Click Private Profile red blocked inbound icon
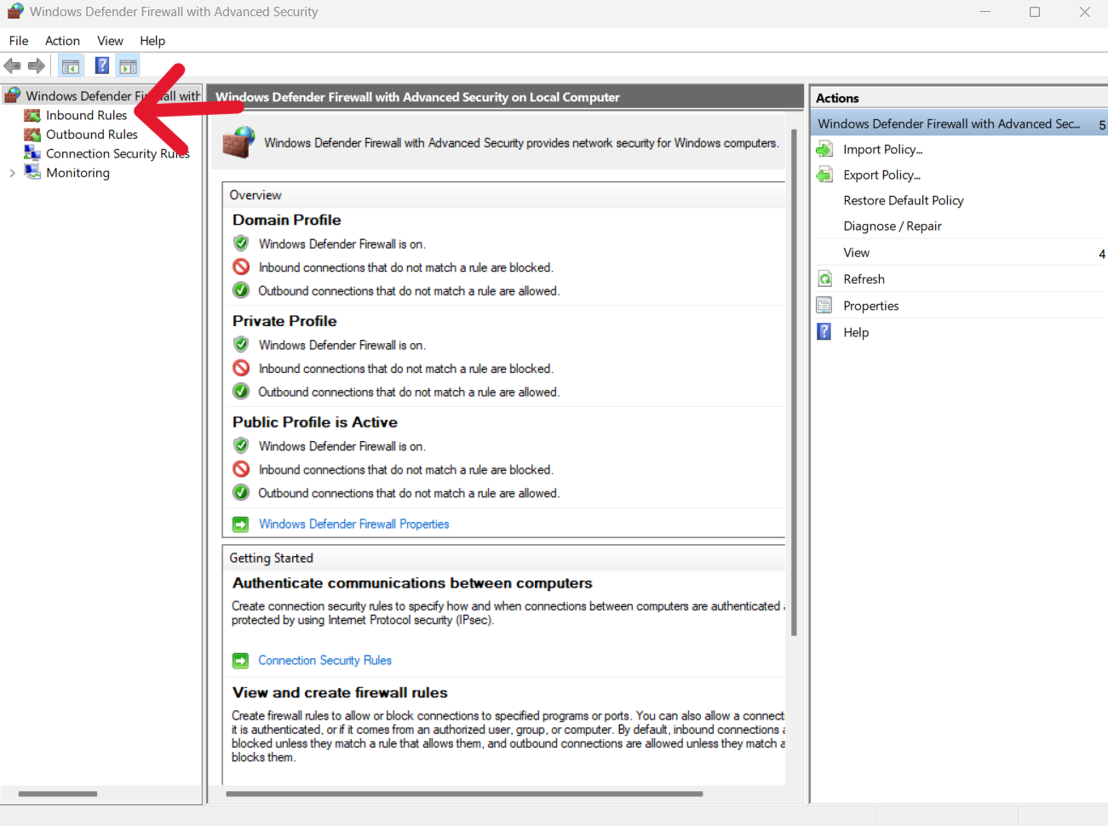The image size is (1108, 826). [241, 368]
